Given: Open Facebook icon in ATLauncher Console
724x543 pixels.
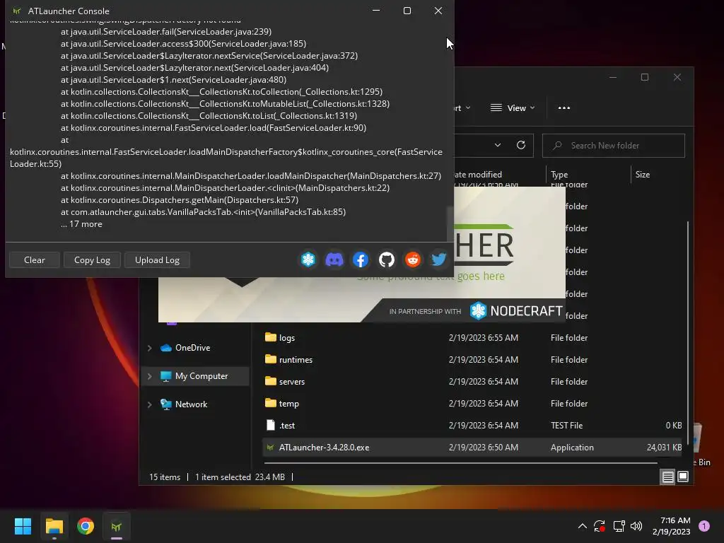Looking at the screenshot, I should [x=361, y=259].
